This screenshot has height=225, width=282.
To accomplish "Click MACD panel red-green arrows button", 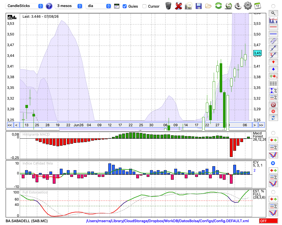I will [273, 140].
